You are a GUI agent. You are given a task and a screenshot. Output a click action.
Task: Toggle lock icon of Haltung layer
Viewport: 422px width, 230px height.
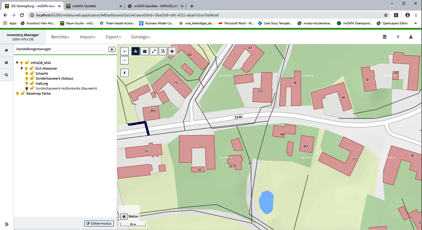[x=32, y=83]
